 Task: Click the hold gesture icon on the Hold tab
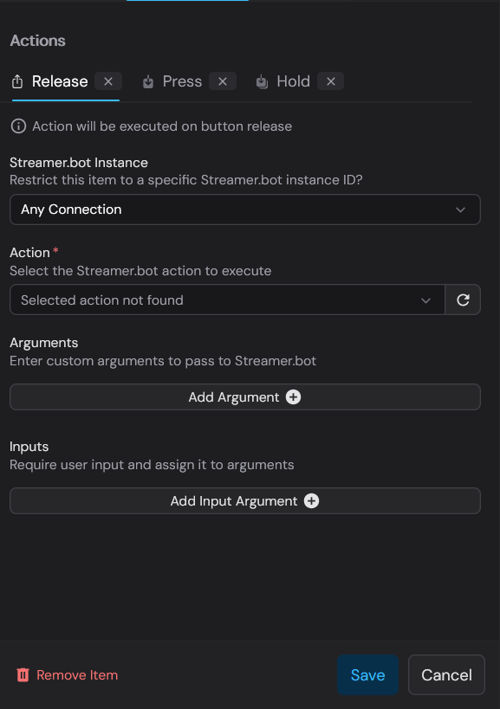tap(262, 81)
